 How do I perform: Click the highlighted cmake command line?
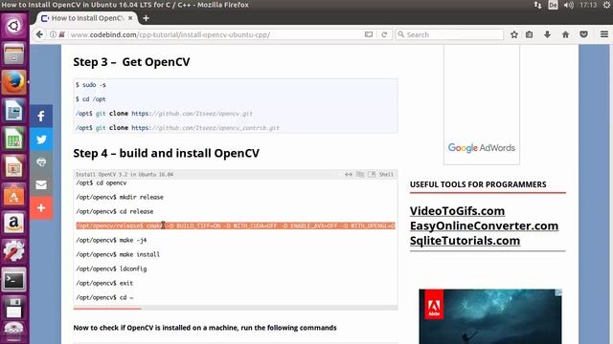point(236,226)
